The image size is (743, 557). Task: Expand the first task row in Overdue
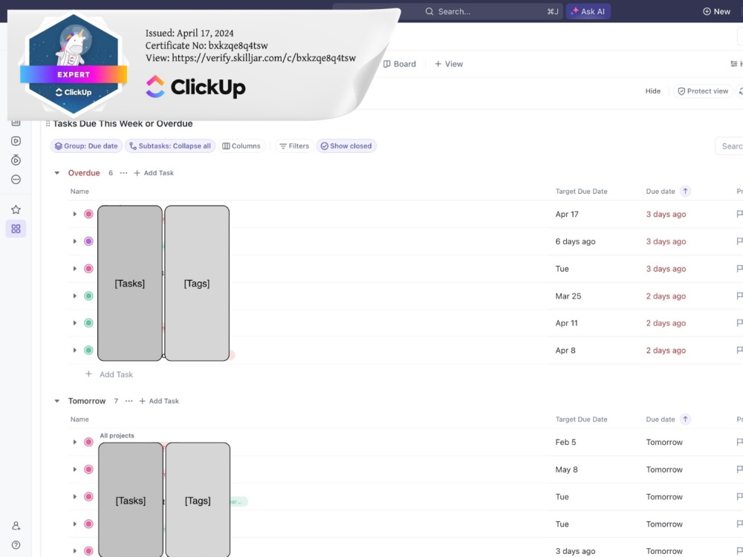point(74,214)
